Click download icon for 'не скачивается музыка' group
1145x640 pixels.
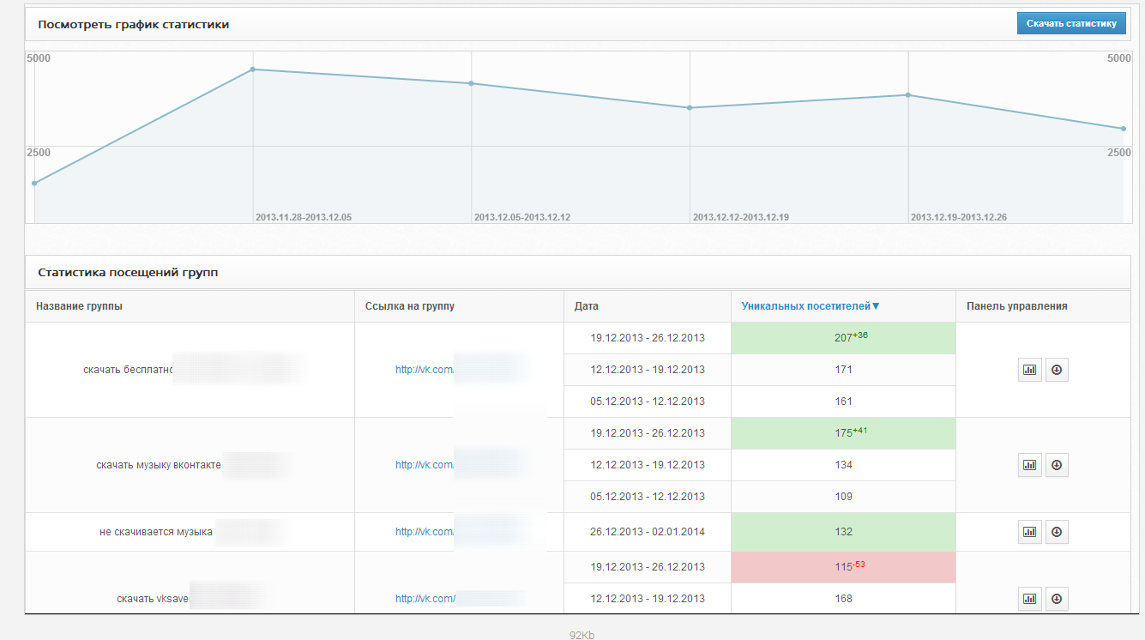(x=1057, y=532)
